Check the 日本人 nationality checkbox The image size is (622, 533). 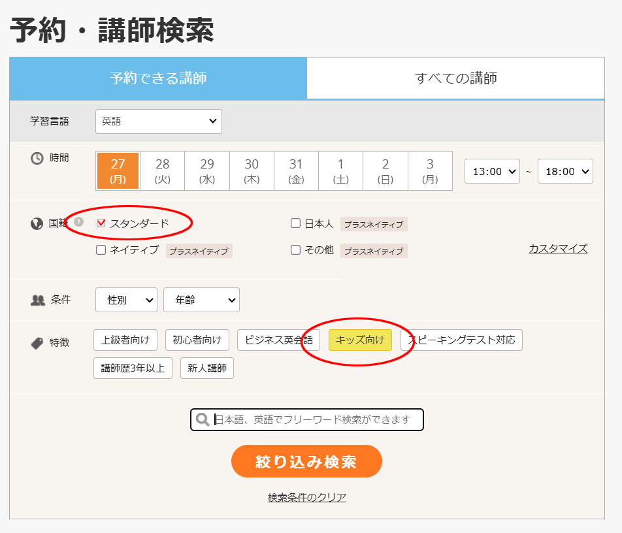pyautogui.click(x=296, y=223)
